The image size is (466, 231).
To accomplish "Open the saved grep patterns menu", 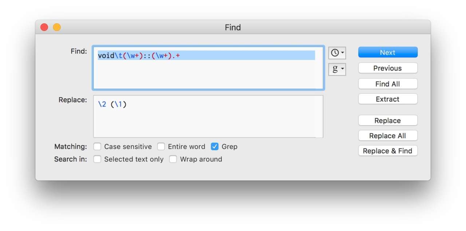I will click(337, 69).
